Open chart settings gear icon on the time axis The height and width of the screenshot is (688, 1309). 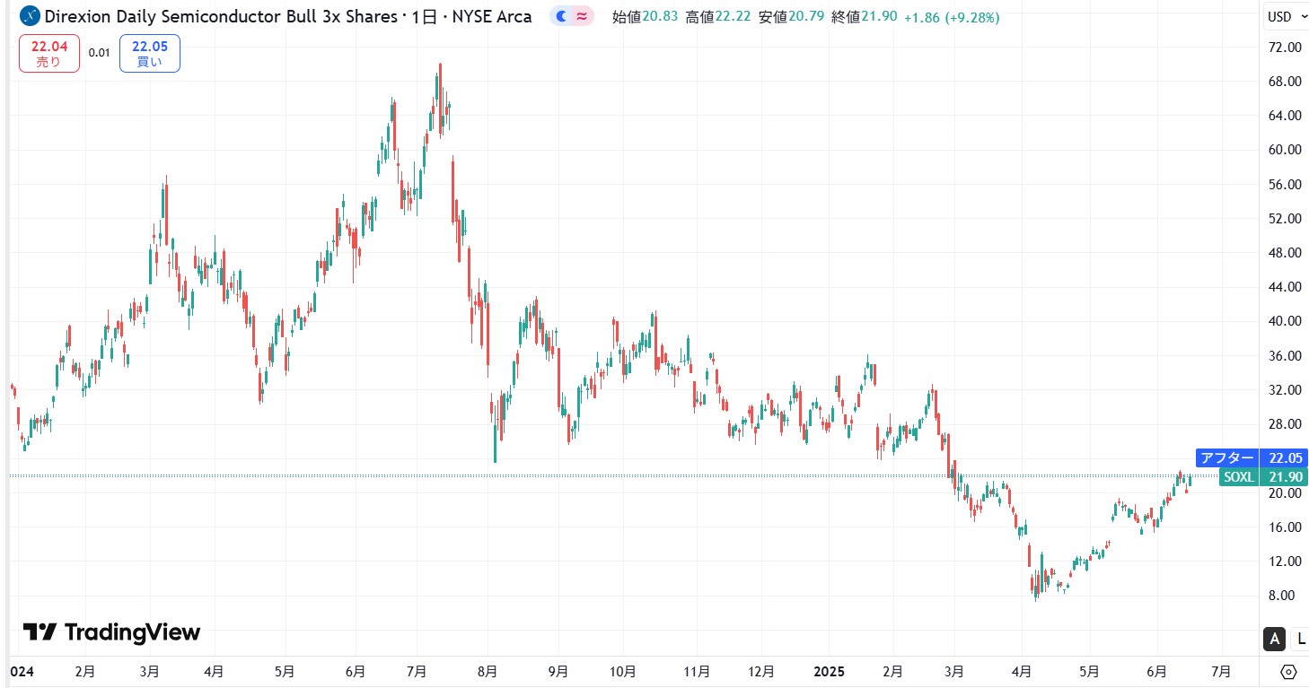pyautogui.click(x=1289, y=672)
